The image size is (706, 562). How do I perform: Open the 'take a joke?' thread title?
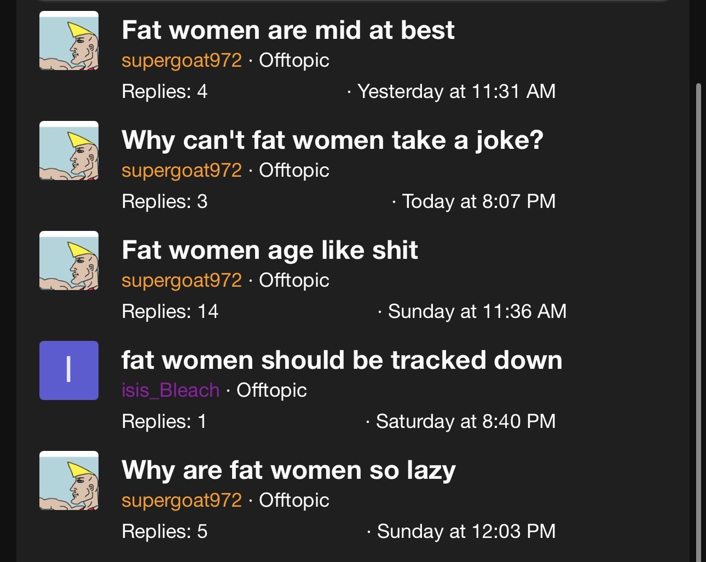[332, 140]
